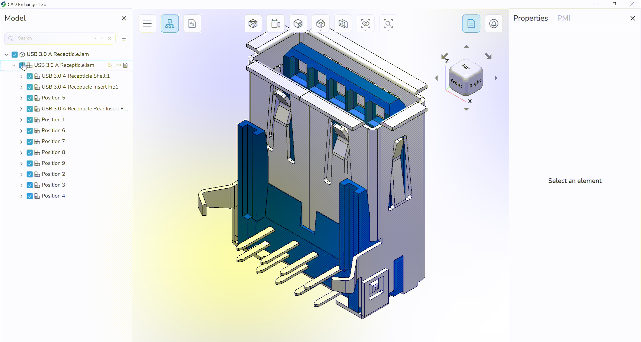Select the Position 9 tree row

tap(66, 163)
